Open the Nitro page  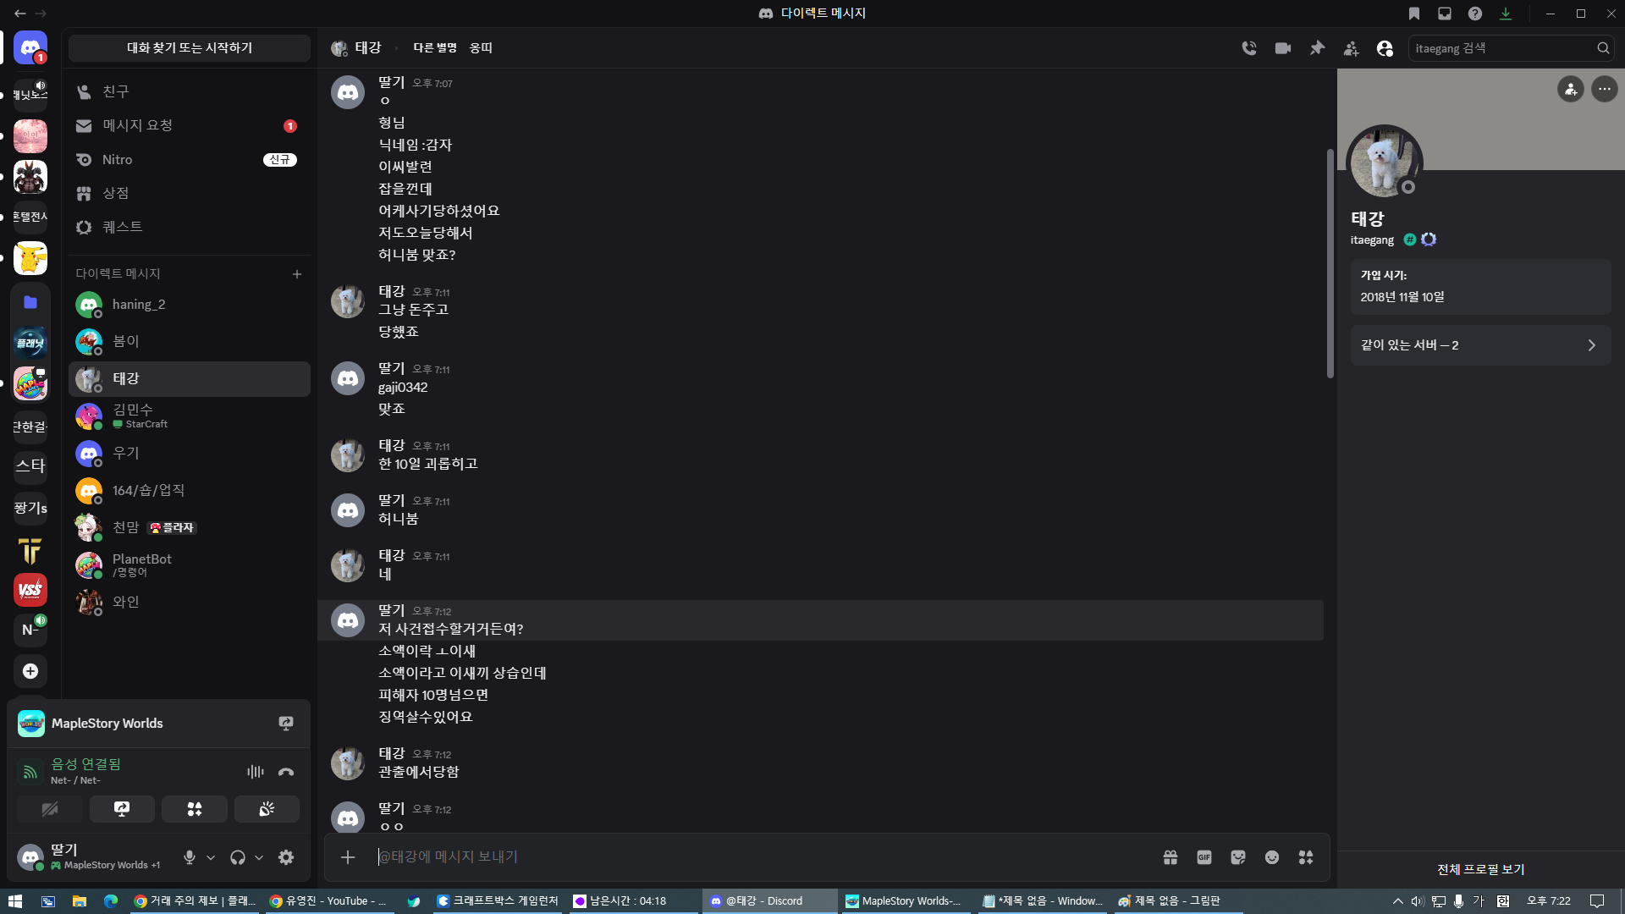[x=190, y=159]
